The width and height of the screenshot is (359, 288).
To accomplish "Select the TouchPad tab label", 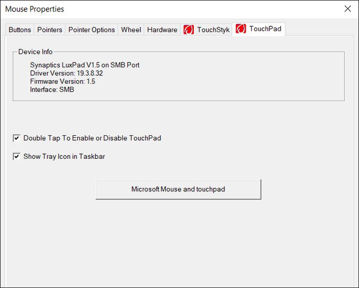I will pyautogui.click(x=265, y=29).
